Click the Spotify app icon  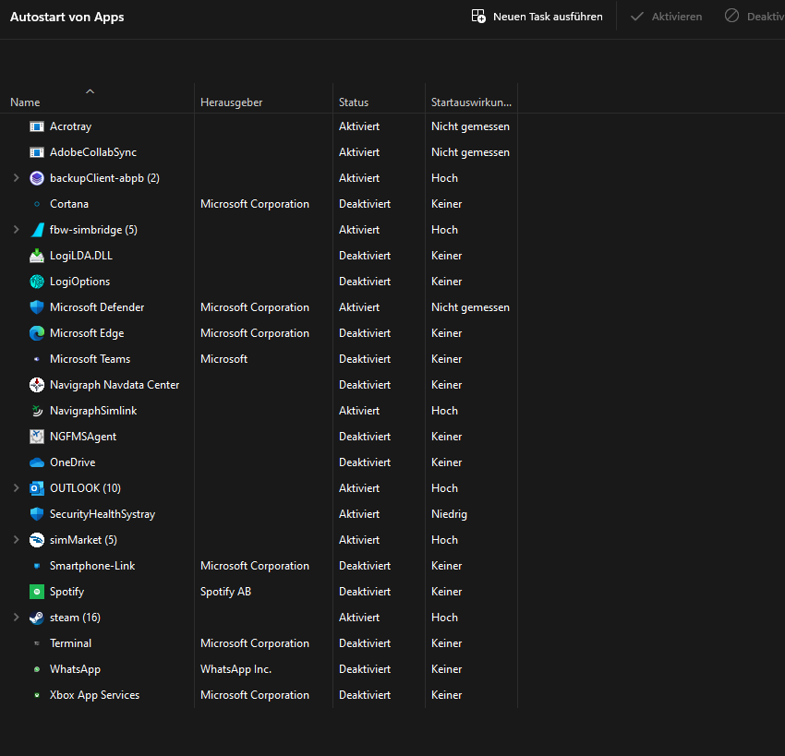point(37,591)
